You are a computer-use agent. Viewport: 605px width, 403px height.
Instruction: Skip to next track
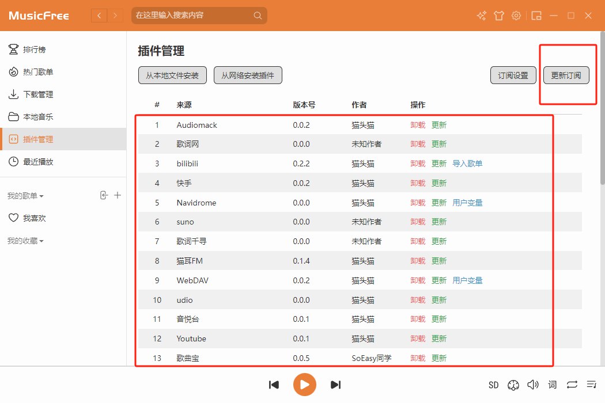(x=336, y=385)
